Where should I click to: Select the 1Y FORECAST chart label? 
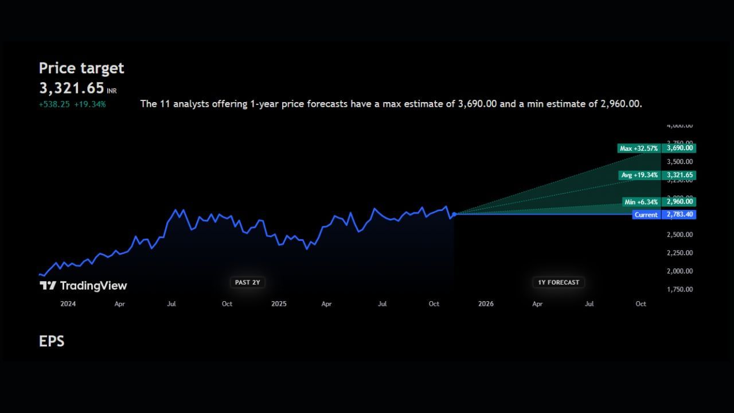[x=559, y=282]
